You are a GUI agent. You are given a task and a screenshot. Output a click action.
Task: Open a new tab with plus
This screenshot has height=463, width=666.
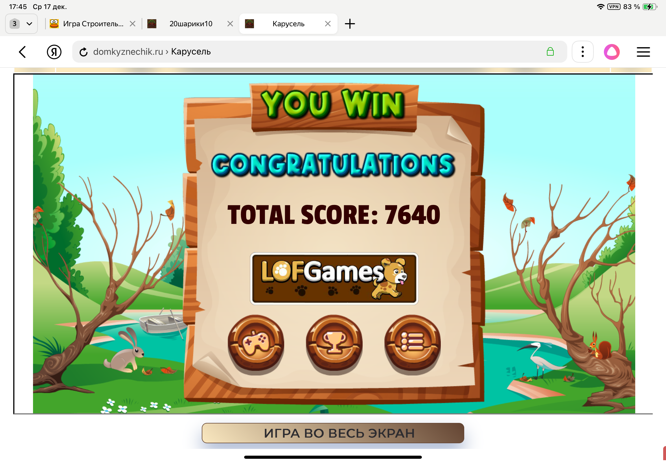[350, 24]
